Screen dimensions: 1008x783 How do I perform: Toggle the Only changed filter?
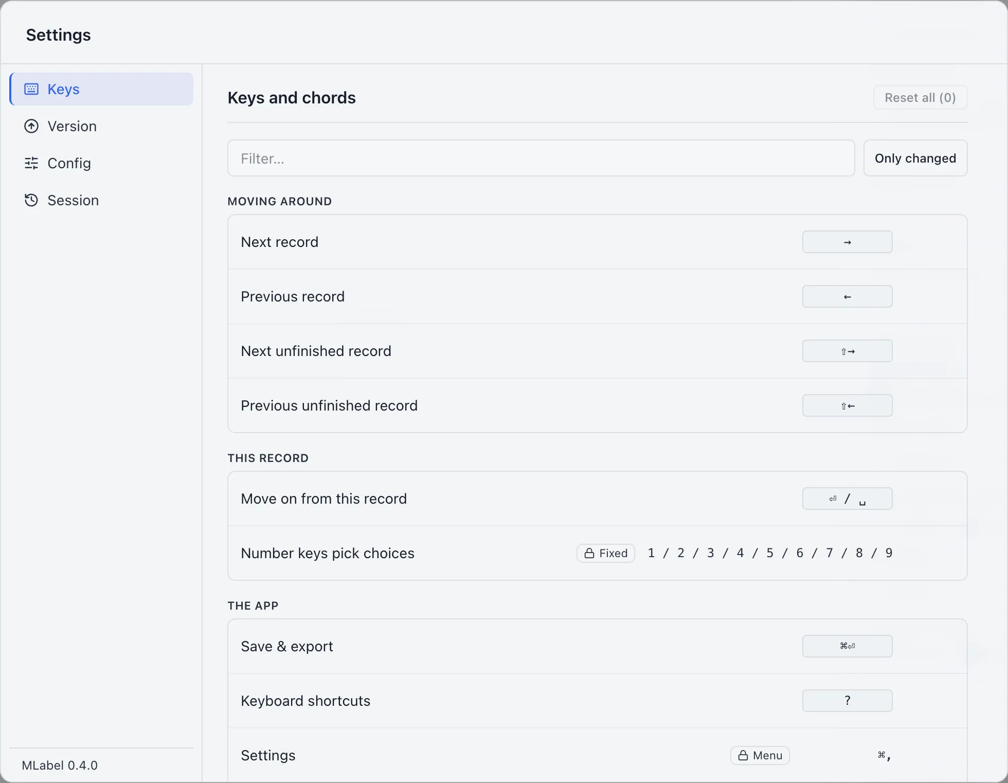tap(915, 158)
